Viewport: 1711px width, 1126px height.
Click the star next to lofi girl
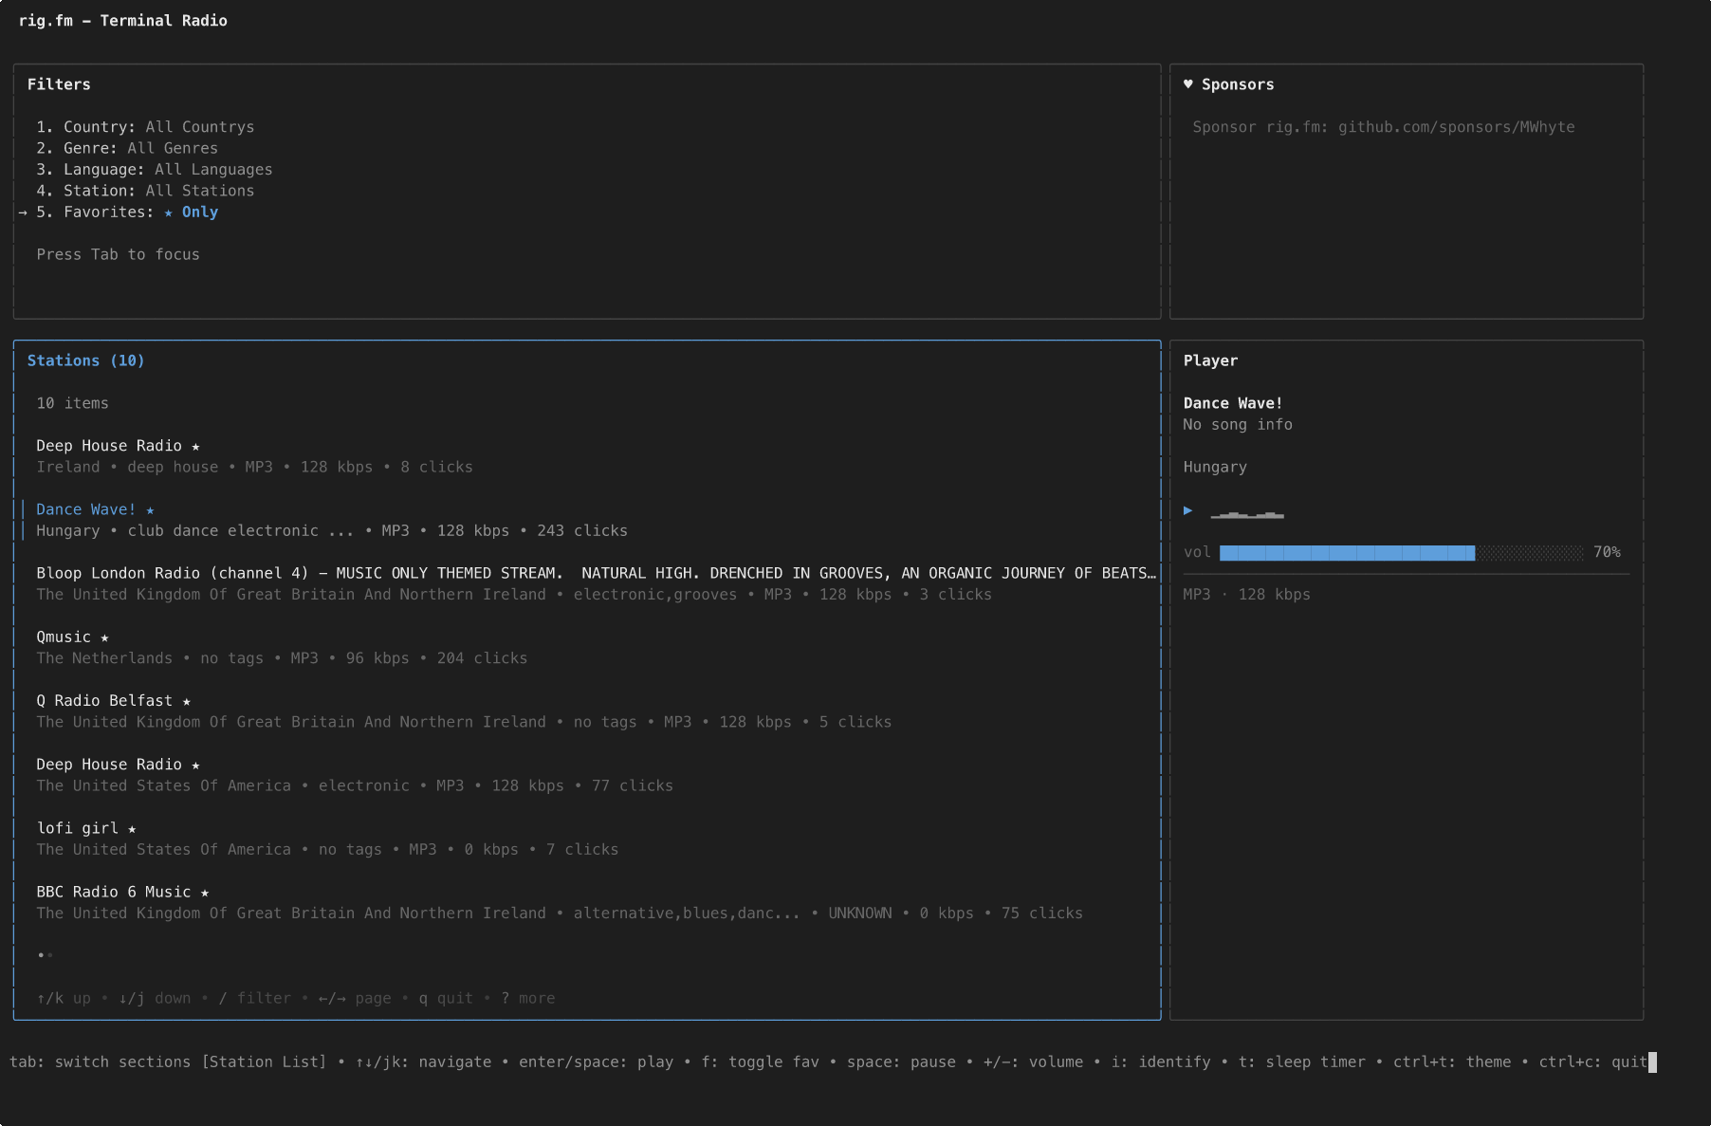click(132, 829)
